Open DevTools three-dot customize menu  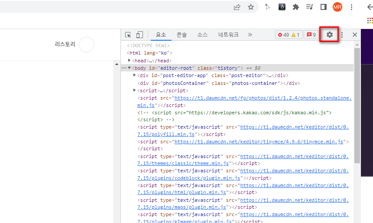click(342, 35)
